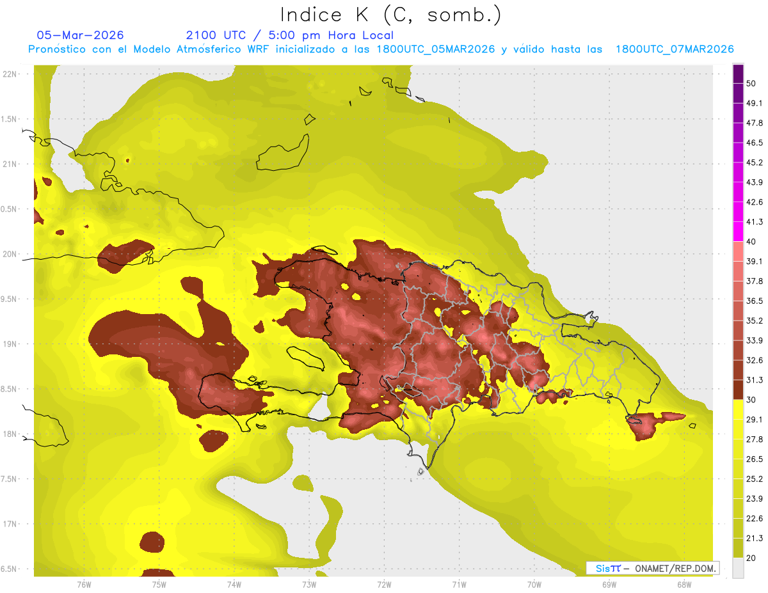Screen dimensions: 768x593
Task: Click the 9.5N latitude label
Action: pyautogui.click(x=10, y=299)
